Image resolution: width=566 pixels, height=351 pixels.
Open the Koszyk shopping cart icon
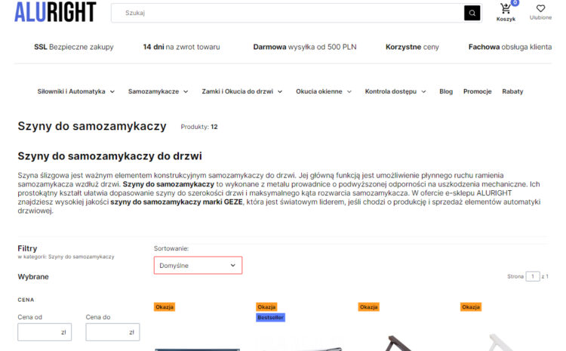[506, 12]
